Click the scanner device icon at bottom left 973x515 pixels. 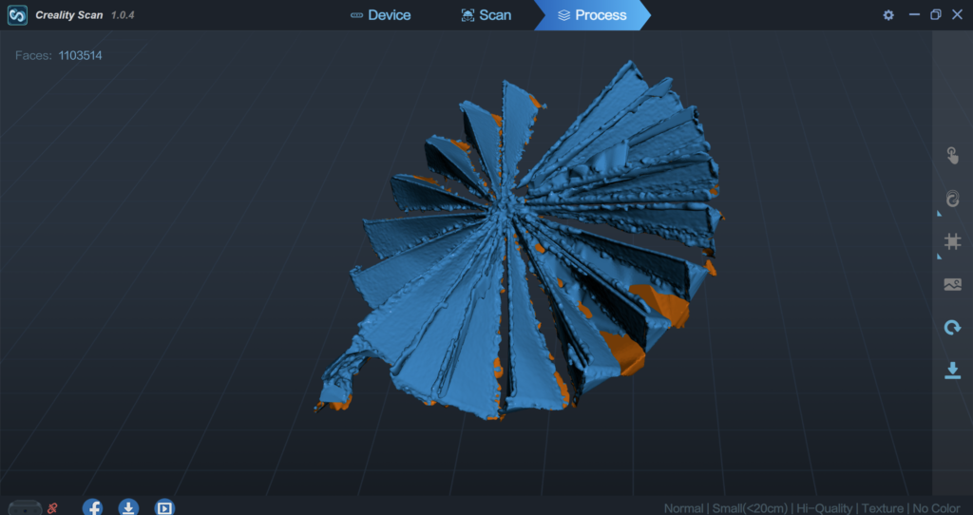[x=24, y=508]
